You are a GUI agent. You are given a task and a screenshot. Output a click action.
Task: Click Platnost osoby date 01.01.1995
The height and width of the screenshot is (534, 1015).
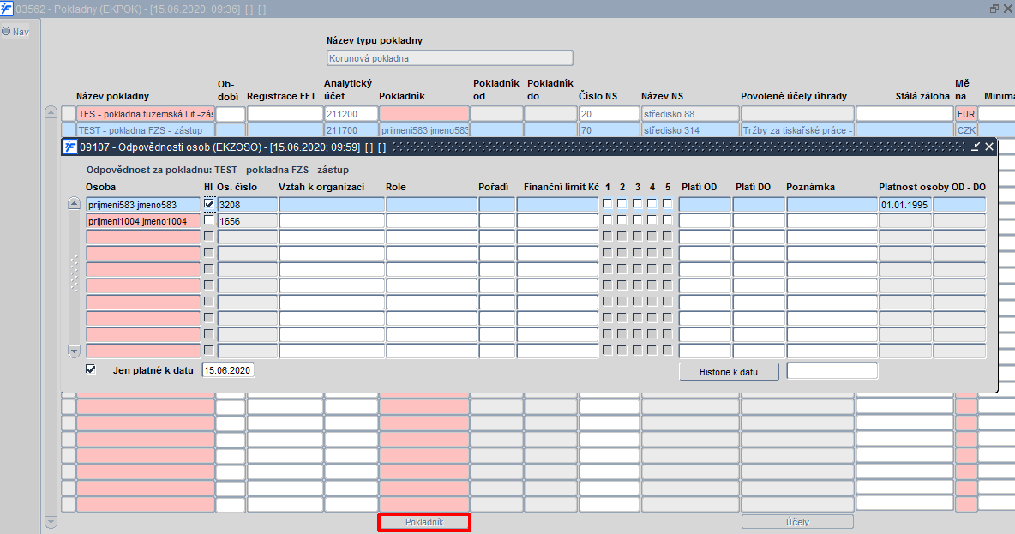pos(905,205)
